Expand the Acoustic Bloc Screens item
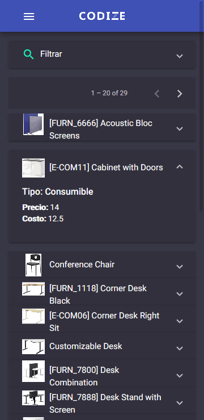 click(x=180, y=129)
